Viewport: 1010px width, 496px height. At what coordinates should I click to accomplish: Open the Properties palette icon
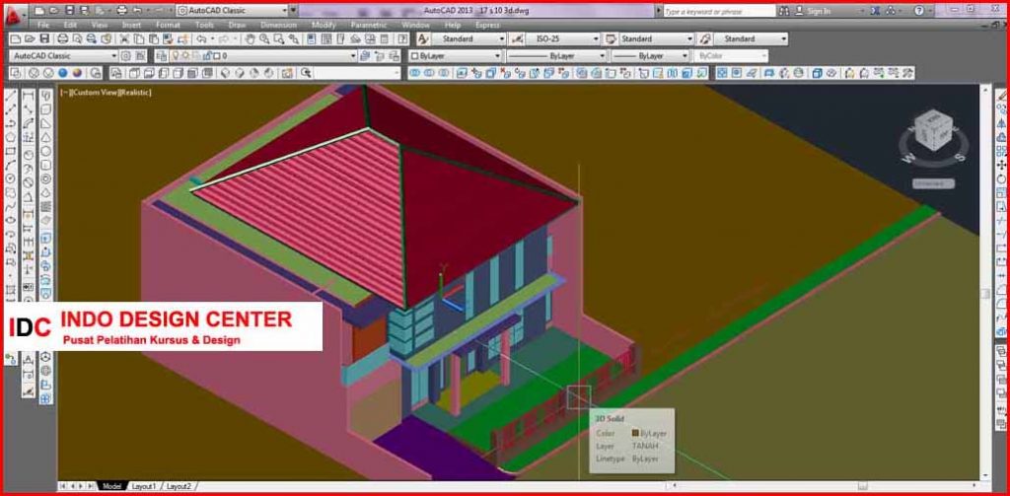tap(311, 39)
